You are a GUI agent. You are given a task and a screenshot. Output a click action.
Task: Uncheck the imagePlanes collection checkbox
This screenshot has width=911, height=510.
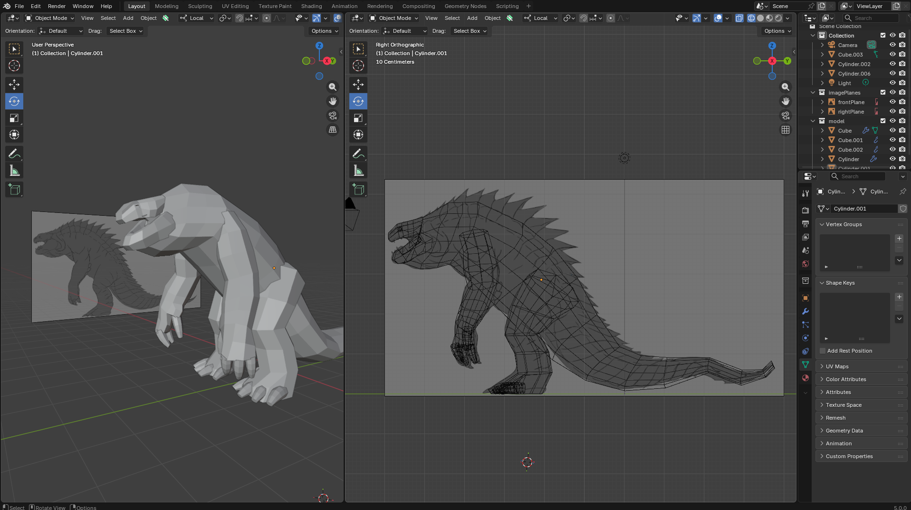883,92
